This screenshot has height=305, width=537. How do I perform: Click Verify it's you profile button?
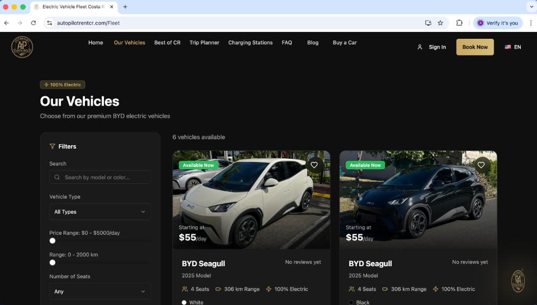pyautogui.click(x=498, y=23)
